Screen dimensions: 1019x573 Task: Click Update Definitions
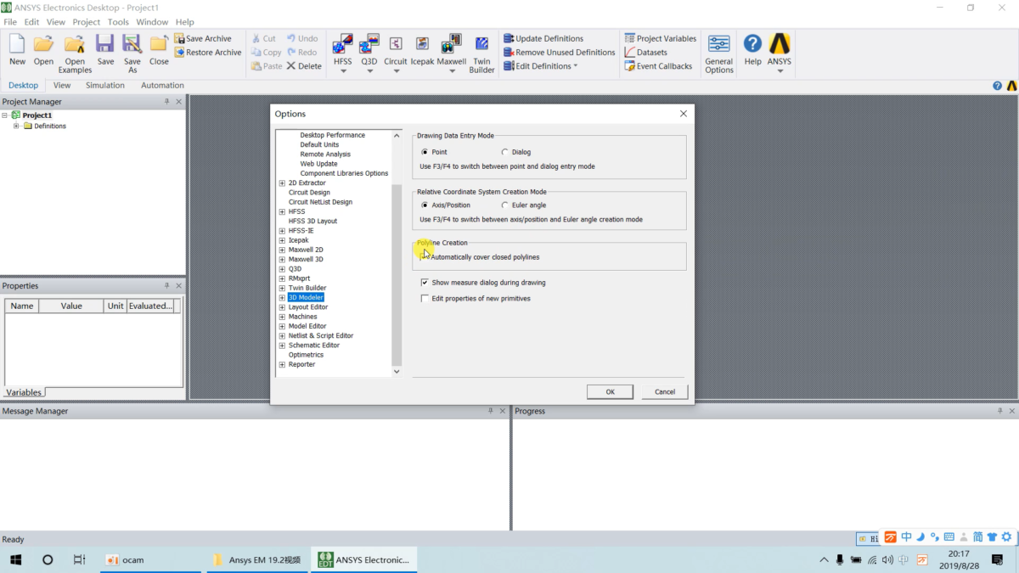[x=543, y=38]
